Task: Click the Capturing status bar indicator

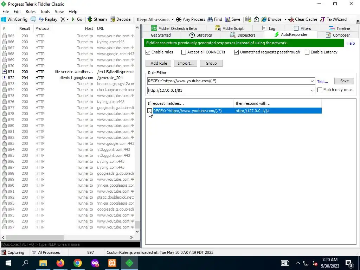Action: click(13, 252)
